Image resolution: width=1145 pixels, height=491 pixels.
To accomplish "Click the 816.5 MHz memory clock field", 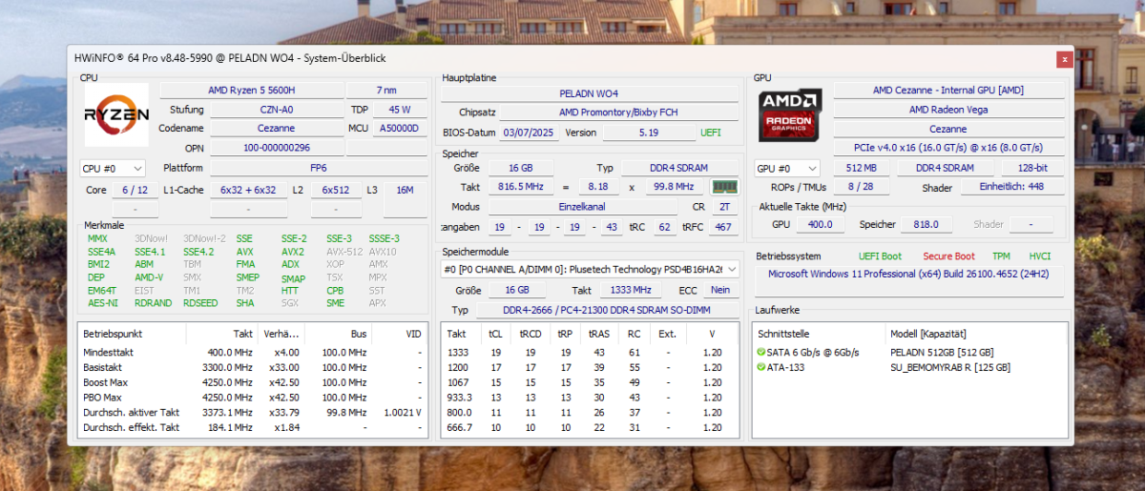I will point(521,187).
